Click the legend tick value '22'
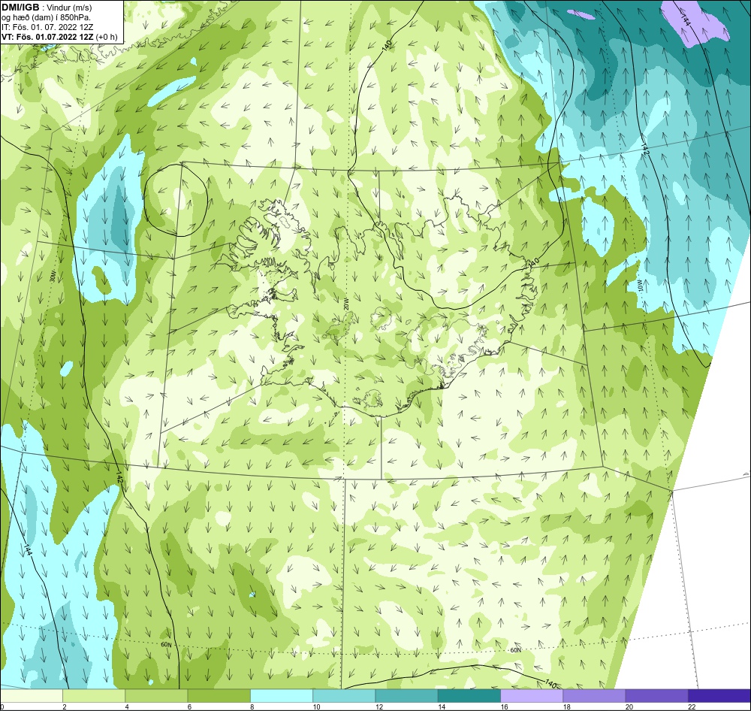The width and height of the screenshot is (751, 711). click(x=692, y=706)
